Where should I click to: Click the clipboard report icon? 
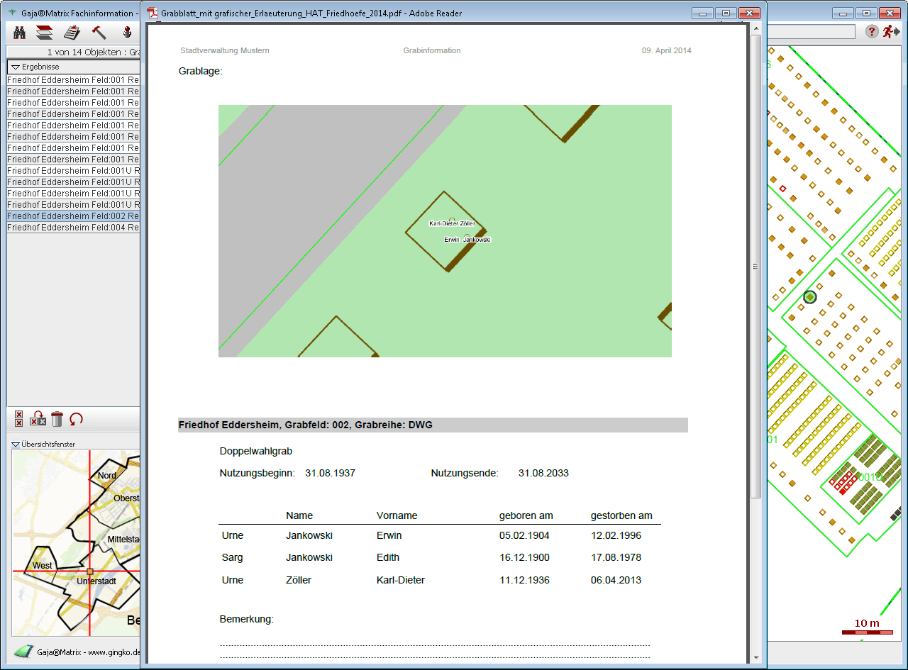point(72,32)
